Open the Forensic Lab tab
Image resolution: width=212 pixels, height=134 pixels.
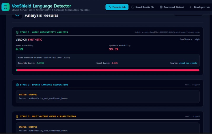click(x=117, y=7)
